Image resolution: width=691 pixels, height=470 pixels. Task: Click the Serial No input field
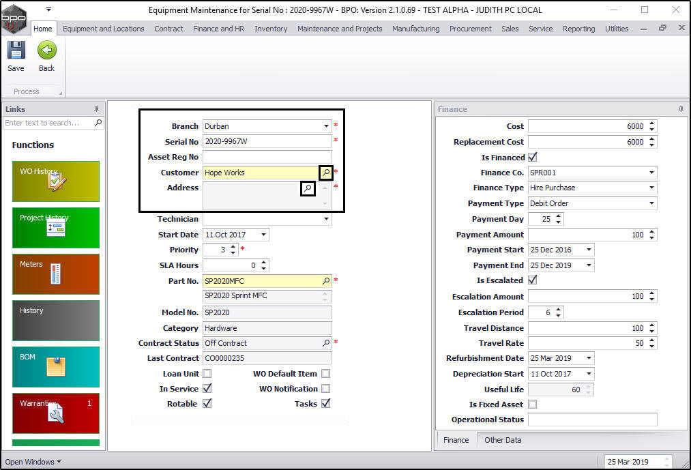pyautogui.click(x=267, y=142)
